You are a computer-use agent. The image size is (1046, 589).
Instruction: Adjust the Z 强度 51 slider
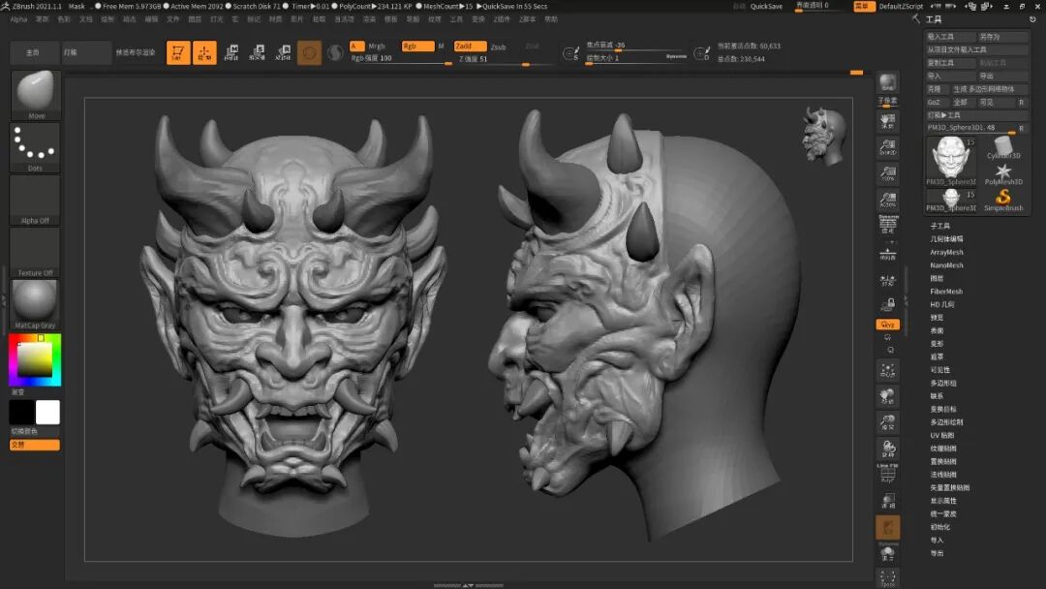tap(504, 59)
